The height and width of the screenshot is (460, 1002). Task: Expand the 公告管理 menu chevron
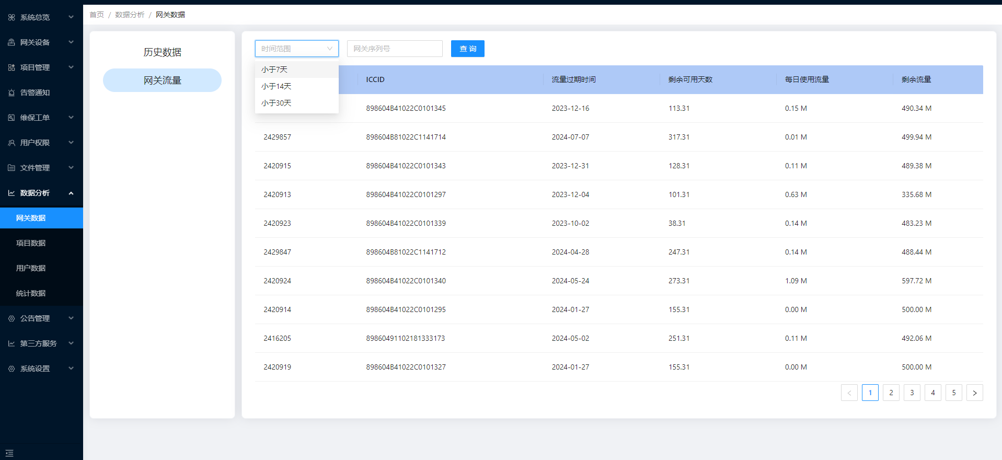[71, 318]
